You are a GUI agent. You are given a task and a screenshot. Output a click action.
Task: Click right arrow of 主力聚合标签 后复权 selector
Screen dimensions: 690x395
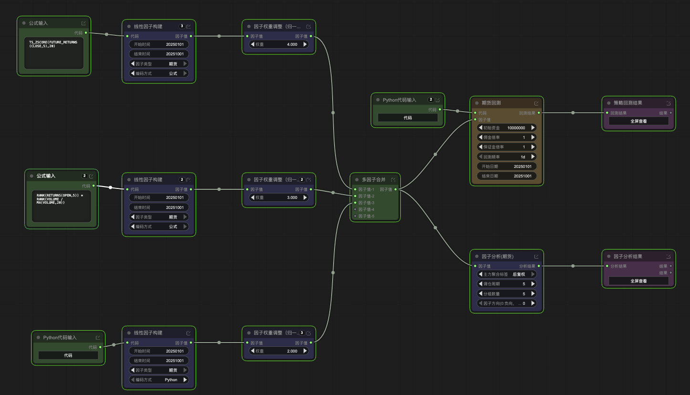coord(533,274)
